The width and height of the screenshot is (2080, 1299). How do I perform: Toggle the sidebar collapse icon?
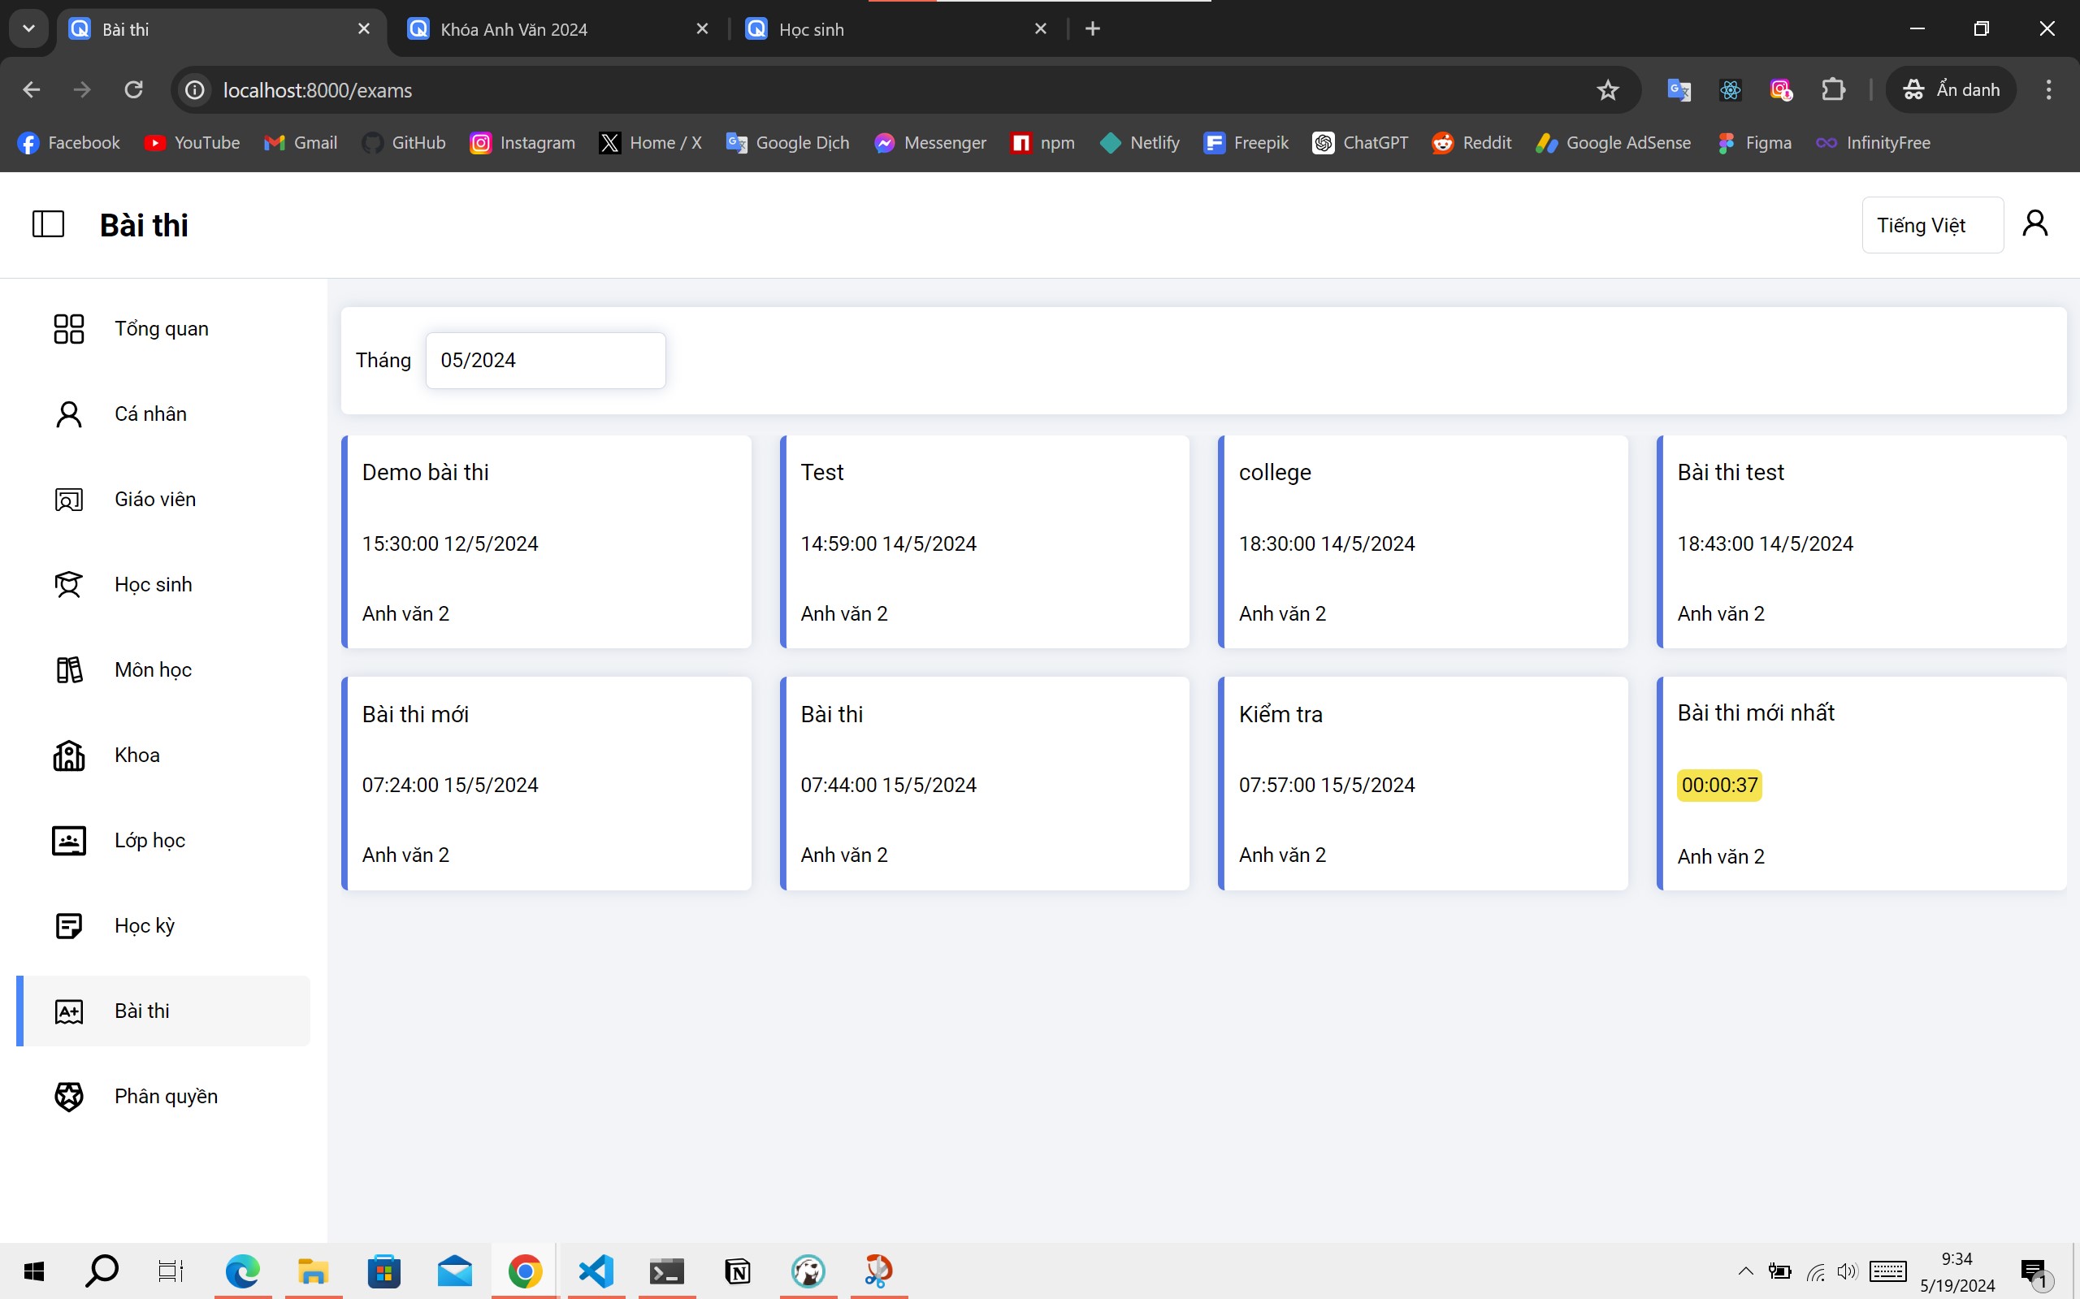pos(48,224)
